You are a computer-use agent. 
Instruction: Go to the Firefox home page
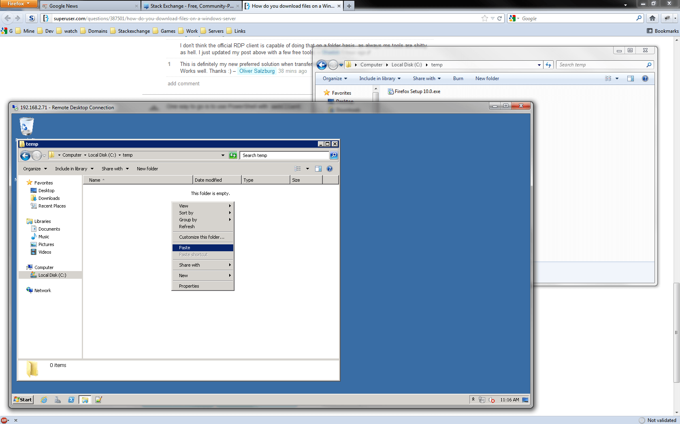(652, 18)
